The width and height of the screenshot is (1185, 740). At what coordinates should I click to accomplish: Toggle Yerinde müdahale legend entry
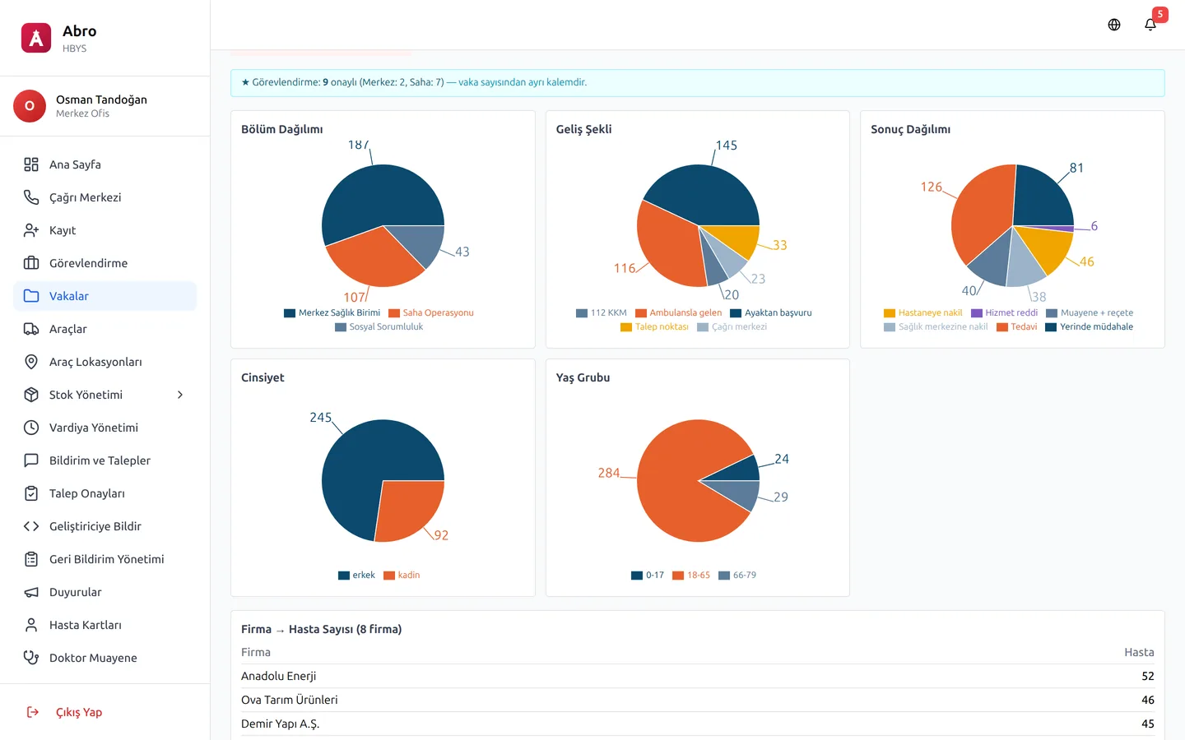[1089, 327]
